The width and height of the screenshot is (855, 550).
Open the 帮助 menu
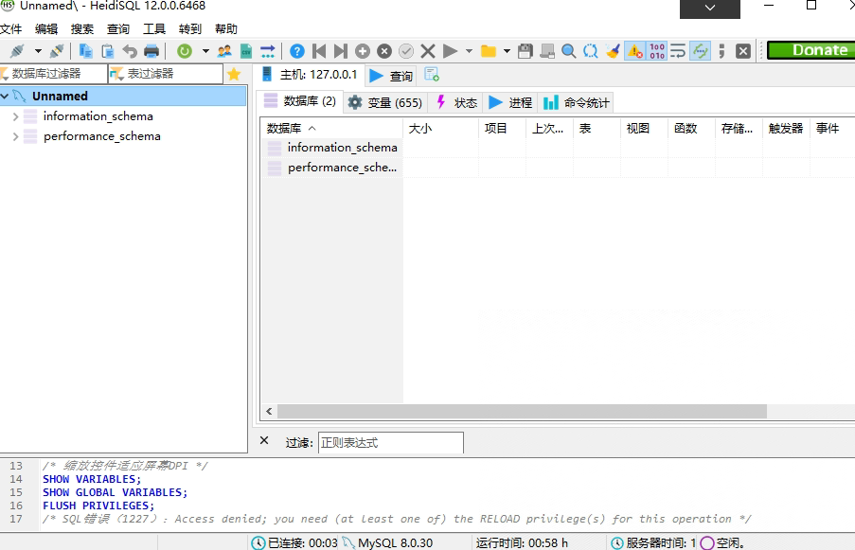click(x=226, y=29)
